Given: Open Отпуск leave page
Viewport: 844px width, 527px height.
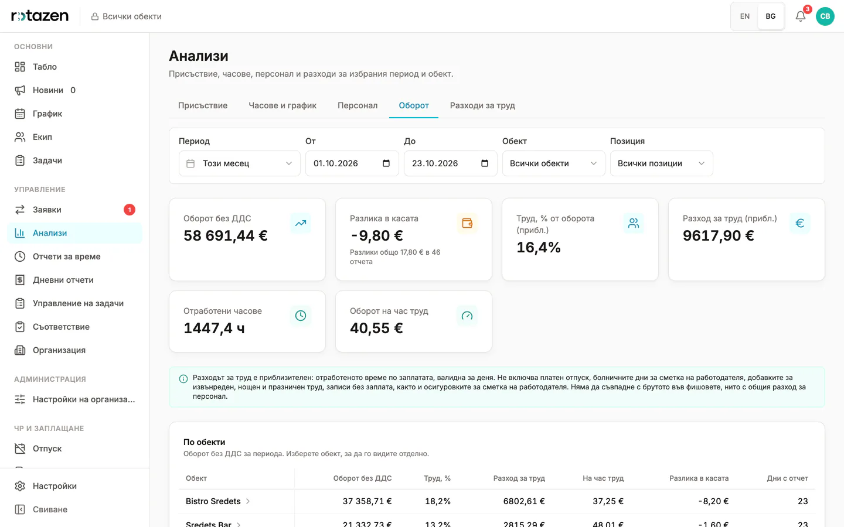Looking at the screenshot, I should click(75, 449).
